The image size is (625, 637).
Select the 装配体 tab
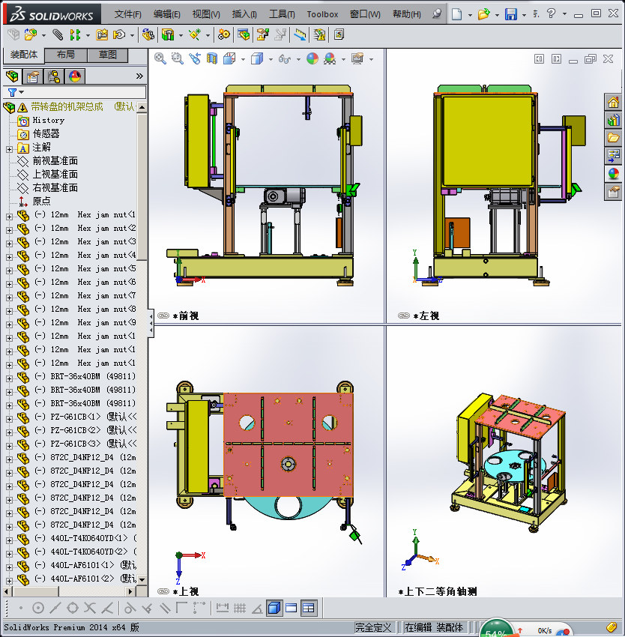pos(23,55)
